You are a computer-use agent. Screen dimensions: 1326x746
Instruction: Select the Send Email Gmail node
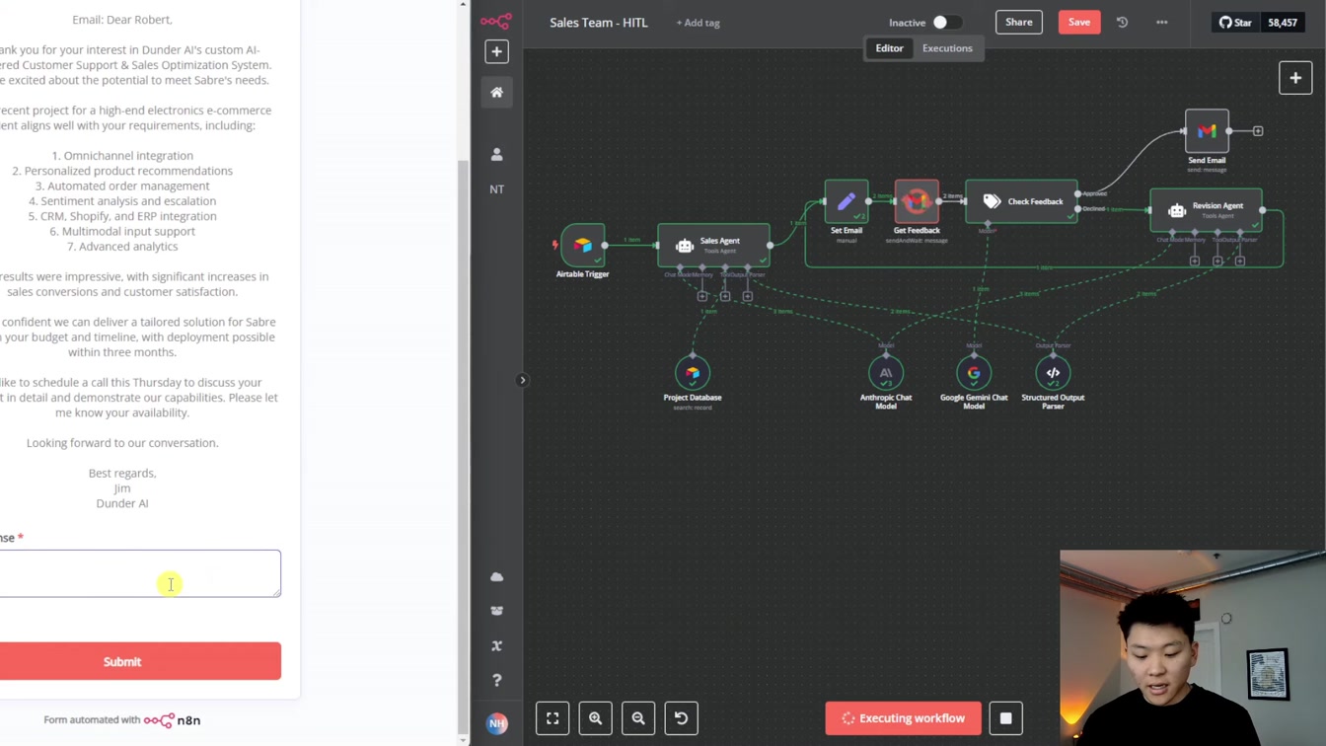pyautogui.click(x=1207, y=131)
